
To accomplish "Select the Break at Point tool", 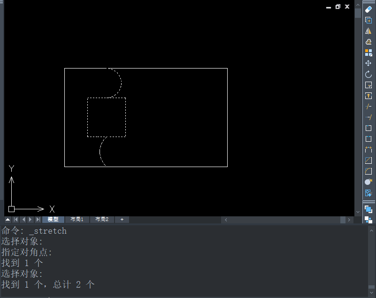I will click(368, 128).
